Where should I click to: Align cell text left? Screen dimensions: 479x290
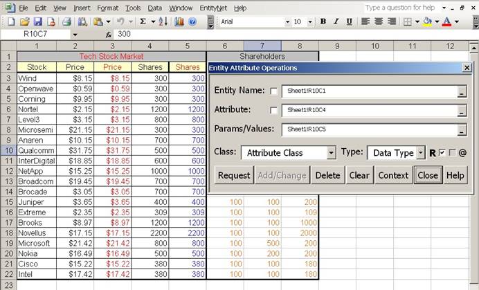point(365,21)
